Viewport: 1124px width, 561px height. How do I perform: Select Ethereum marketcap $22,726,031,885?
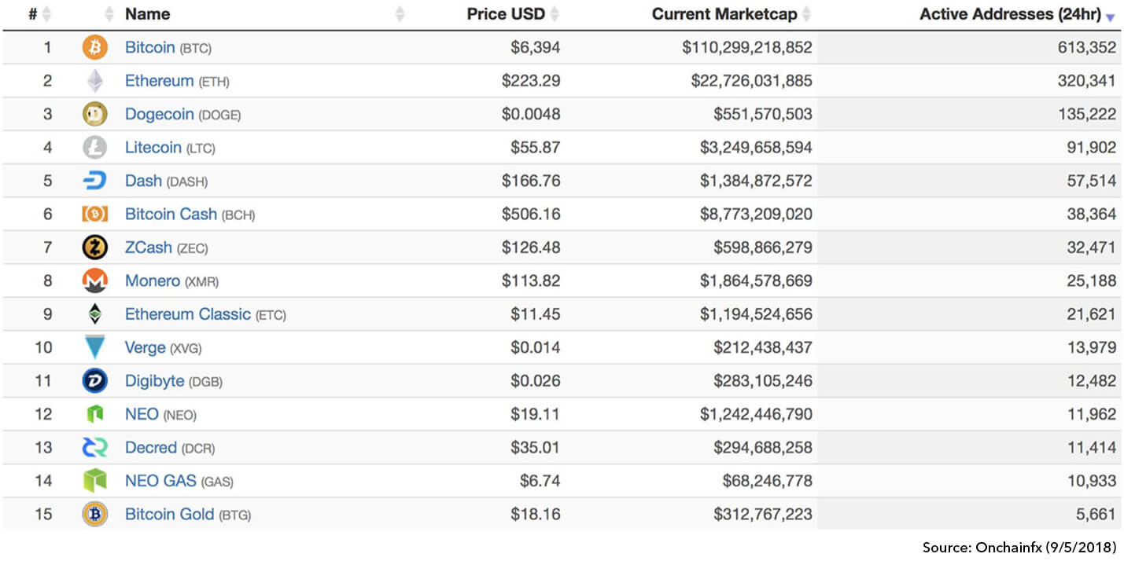752,81
